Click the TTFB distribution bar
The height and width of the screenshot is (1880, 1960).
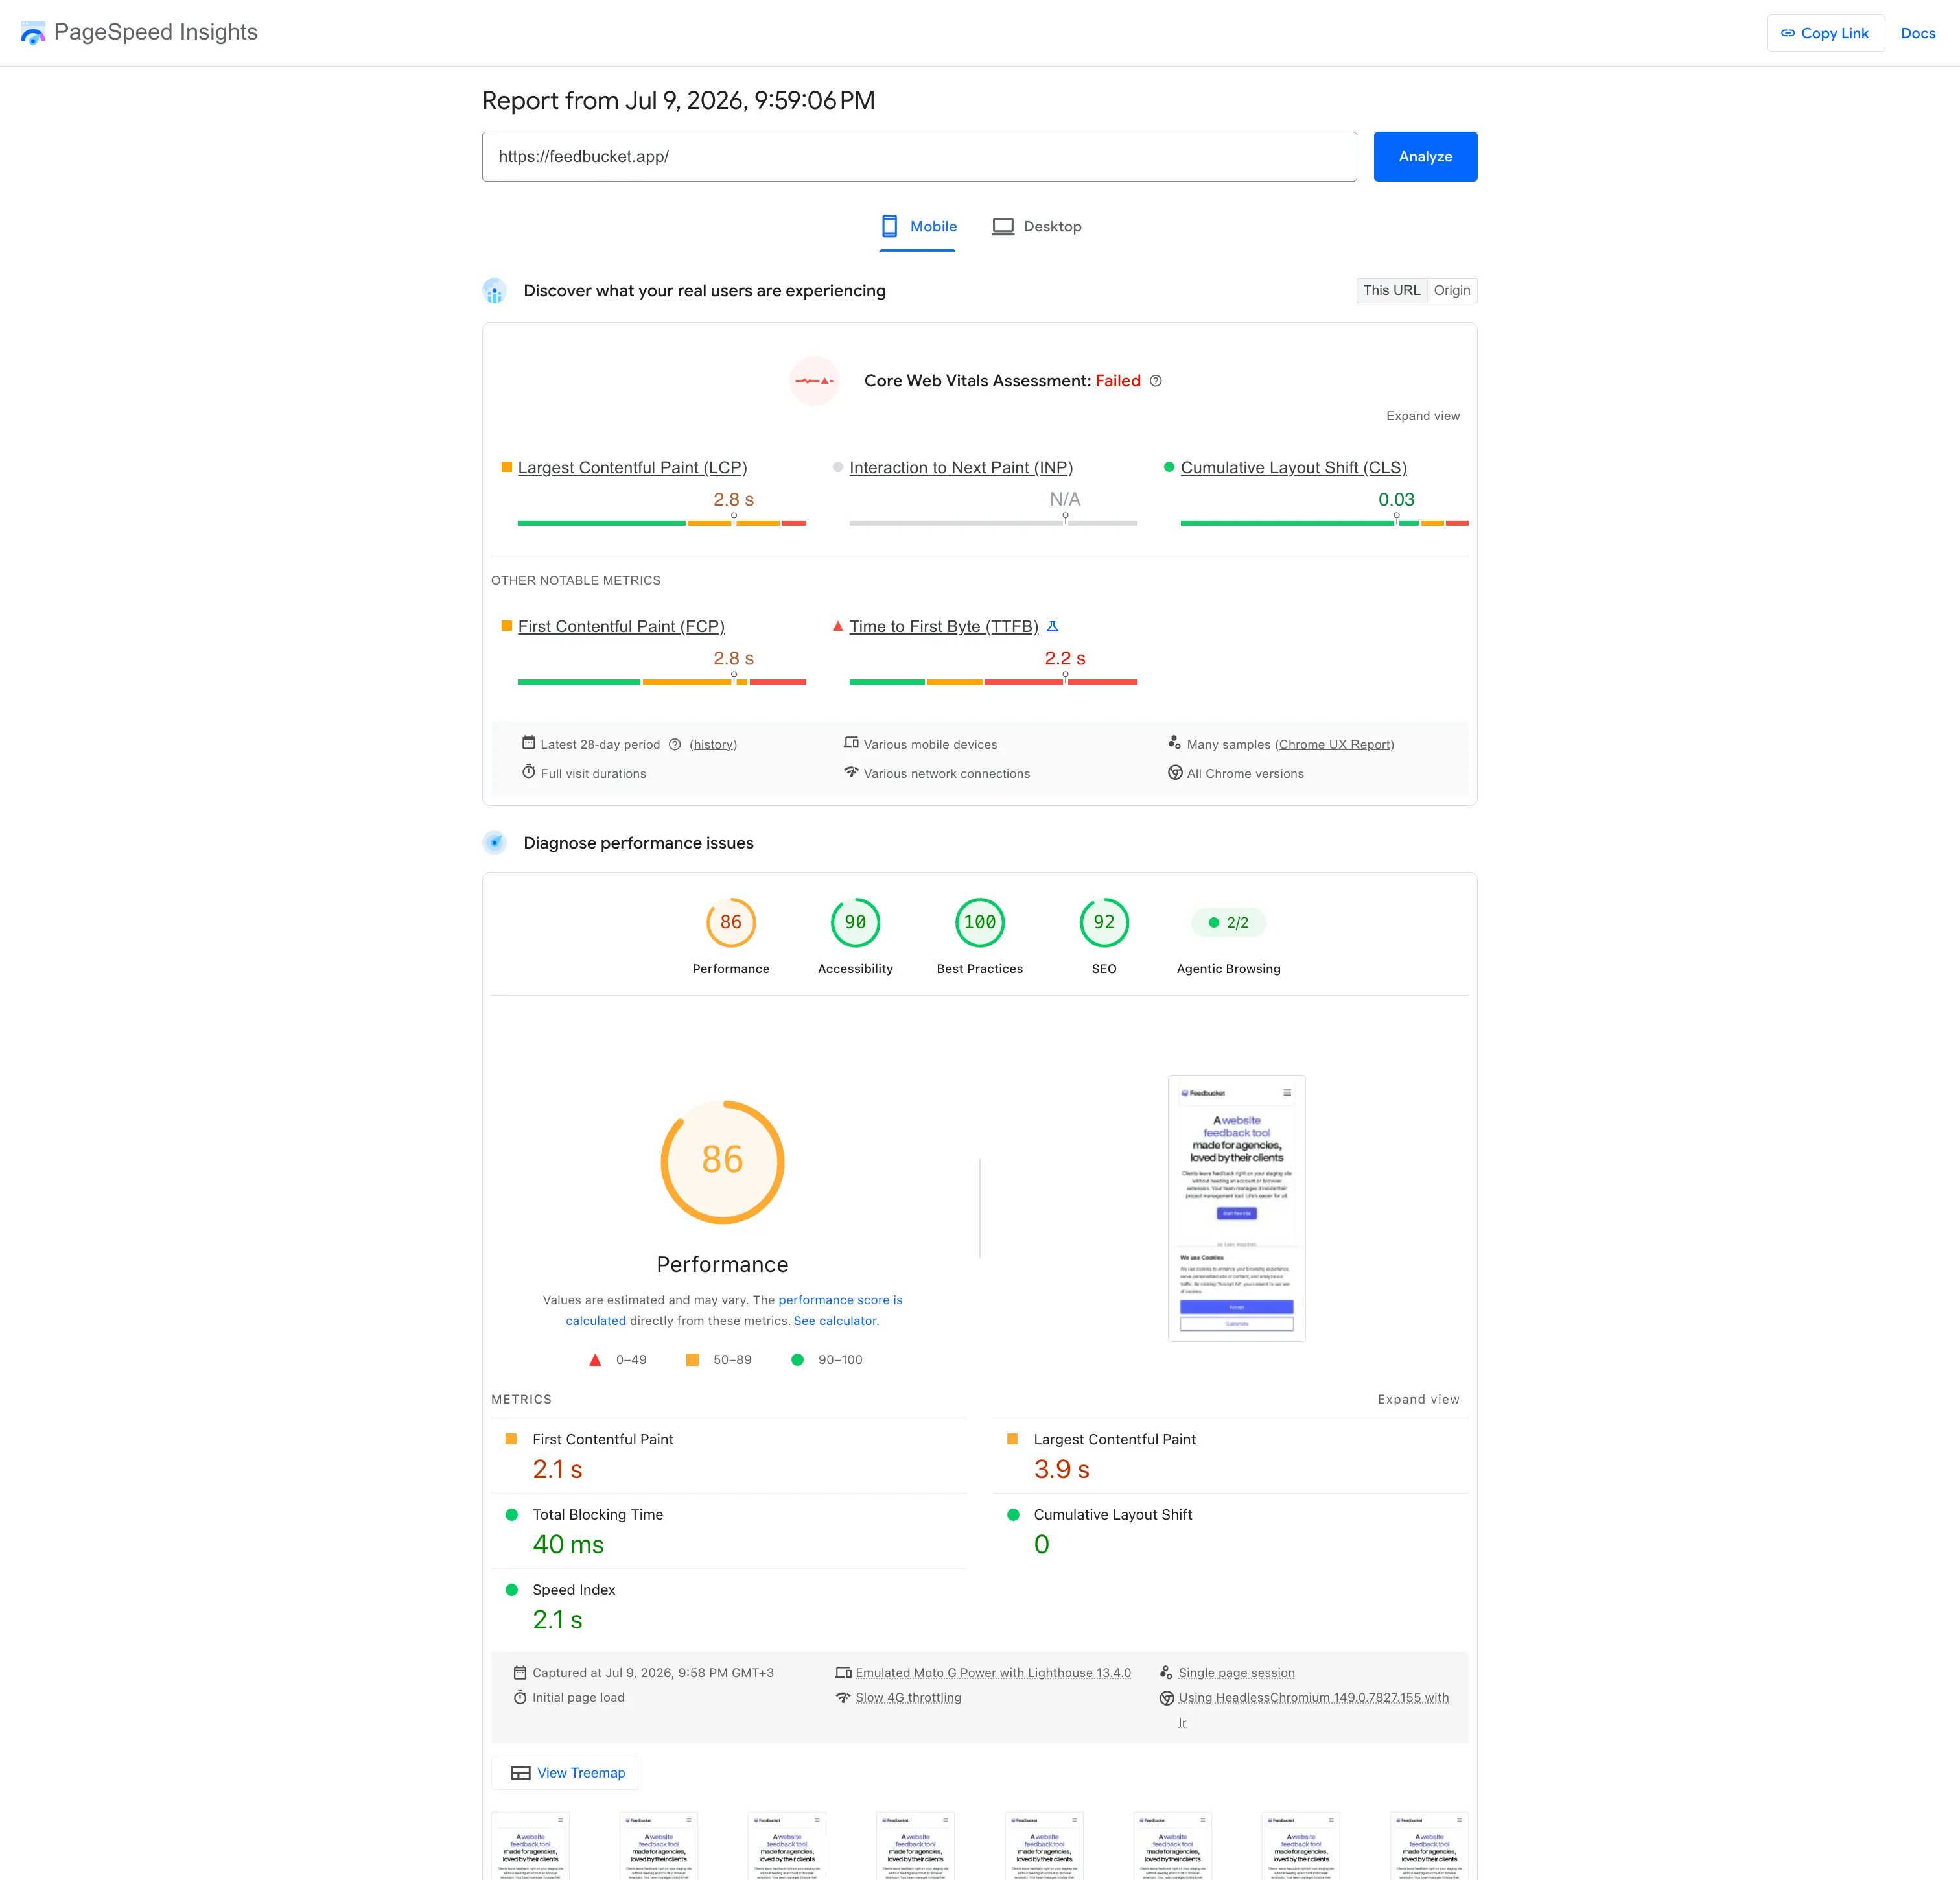993,681
